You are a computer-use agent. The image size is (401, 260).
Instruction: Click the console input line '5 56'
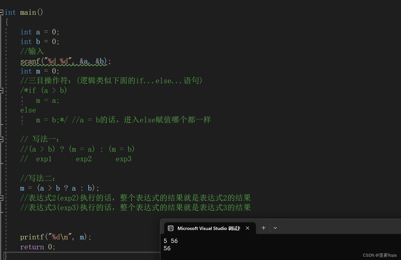coord(171,241)
